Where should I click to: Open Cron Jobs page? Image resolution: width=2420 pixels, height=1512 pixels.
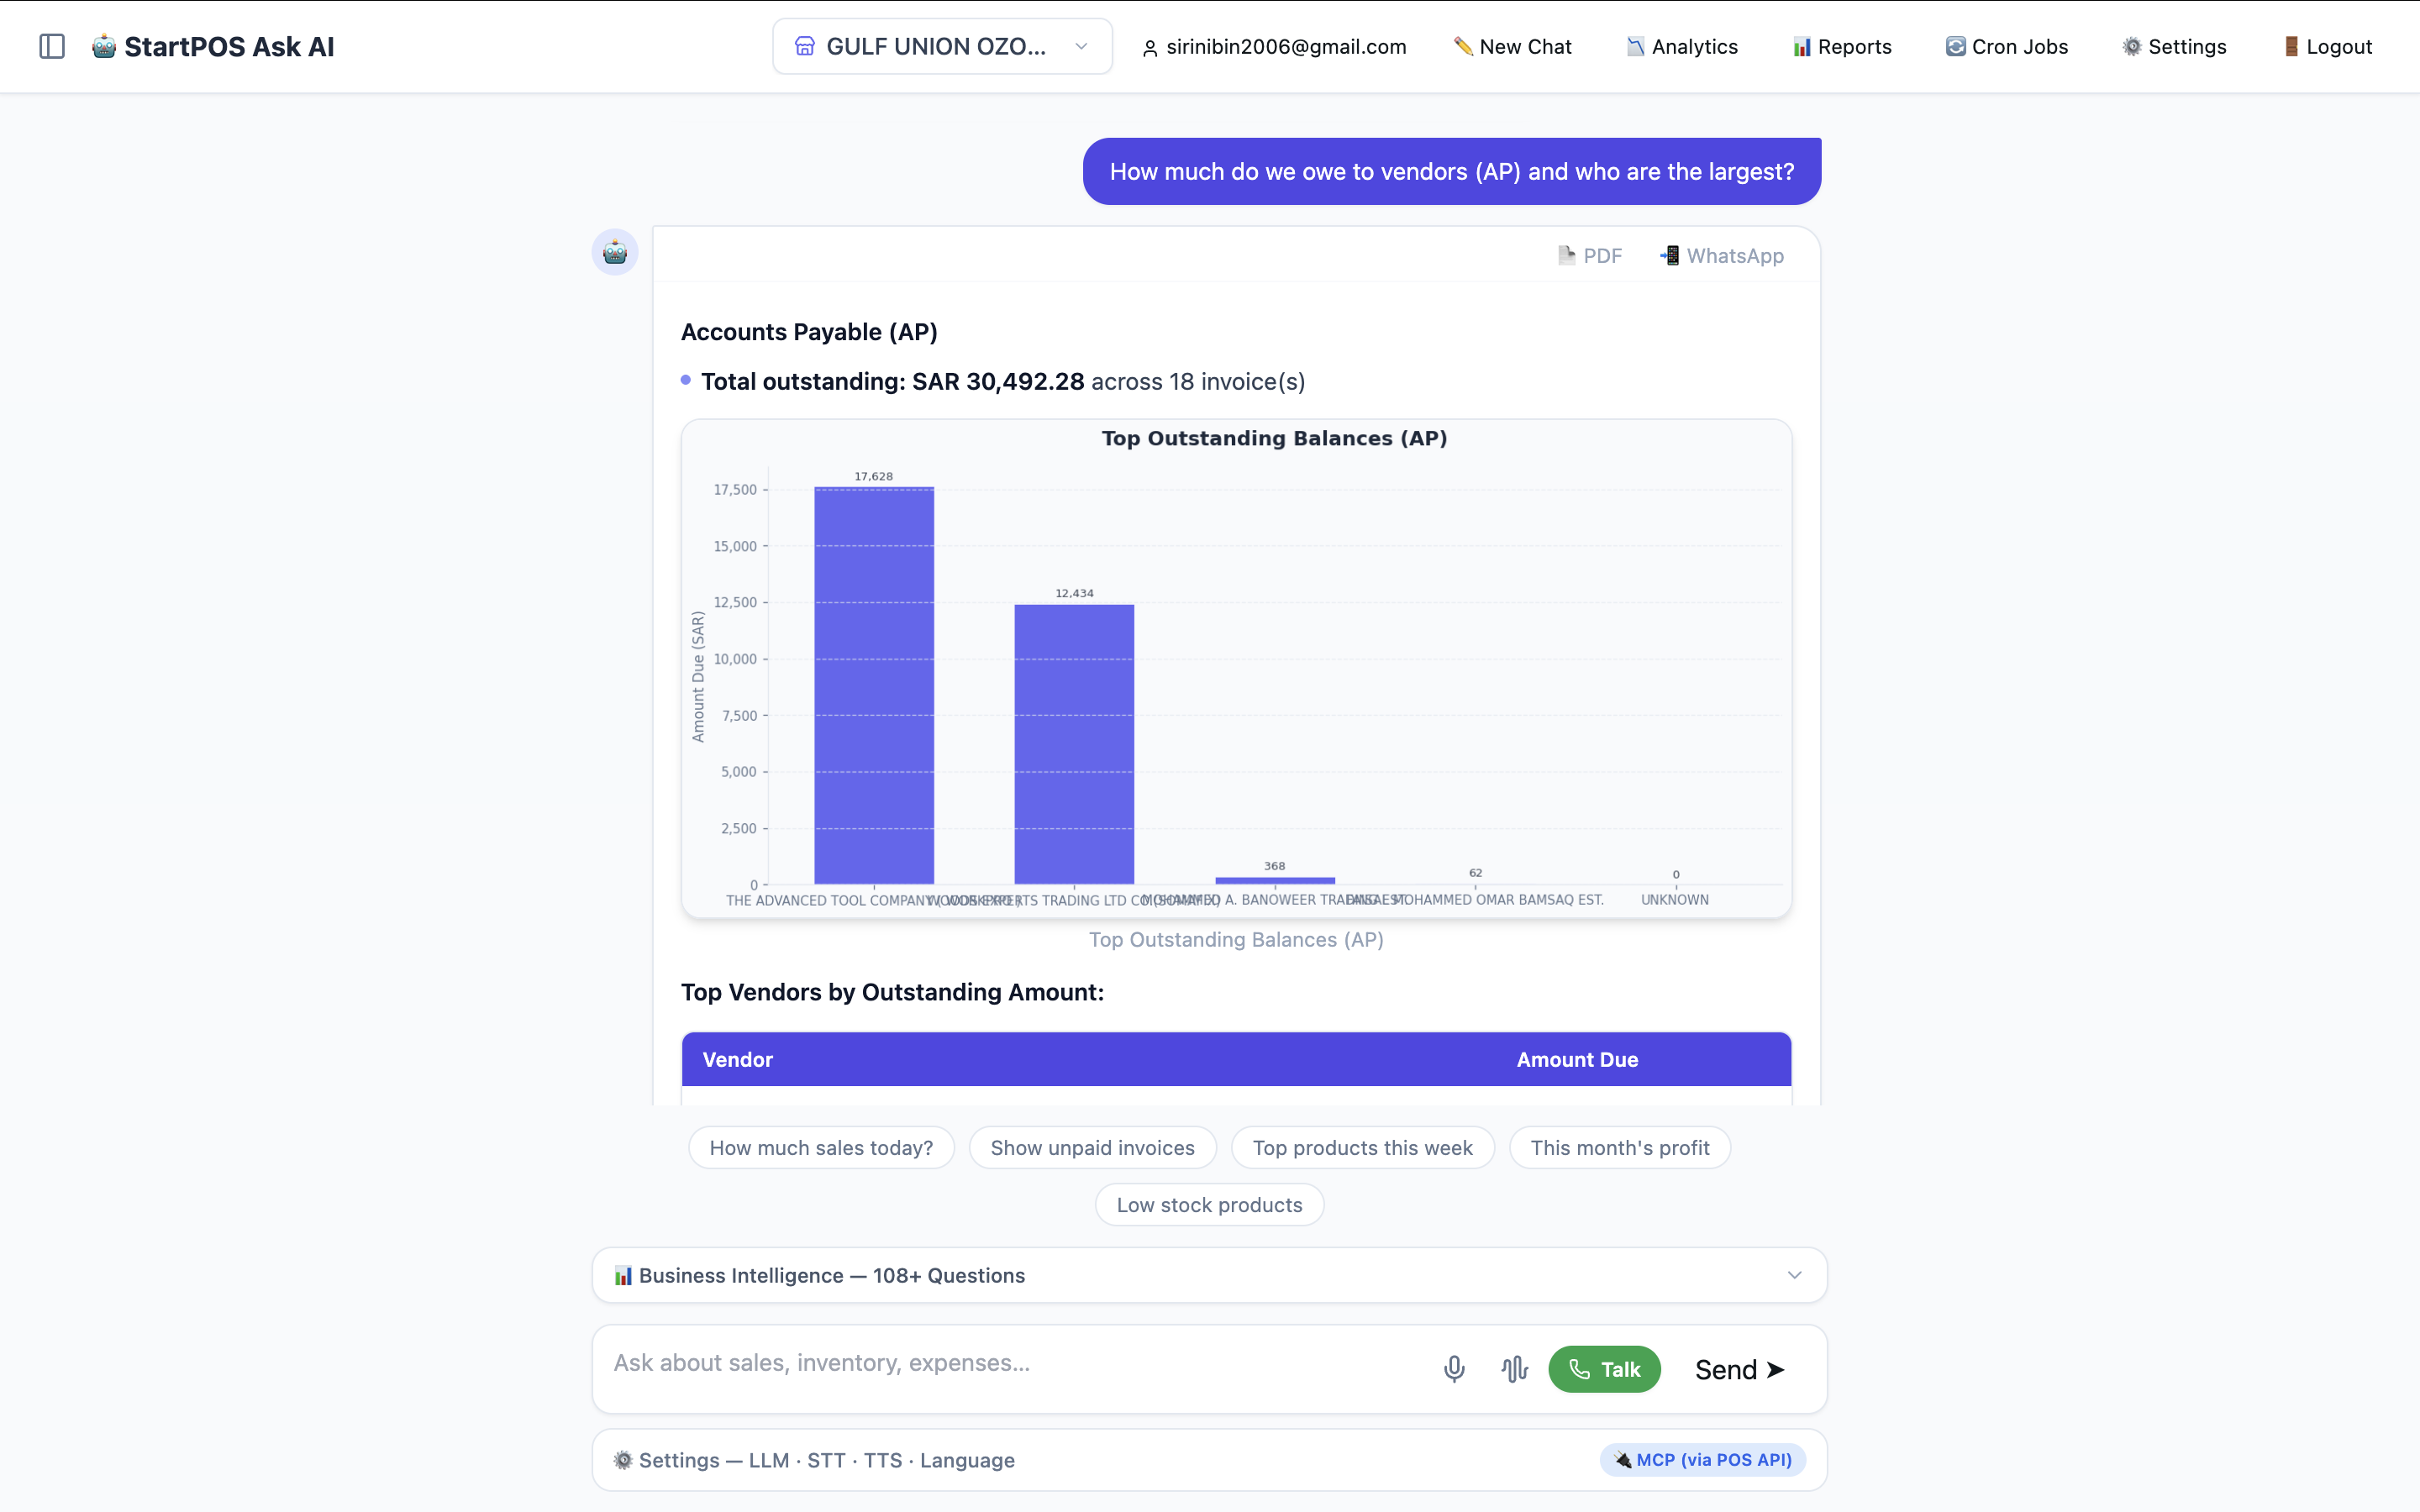coord(2006,46)
